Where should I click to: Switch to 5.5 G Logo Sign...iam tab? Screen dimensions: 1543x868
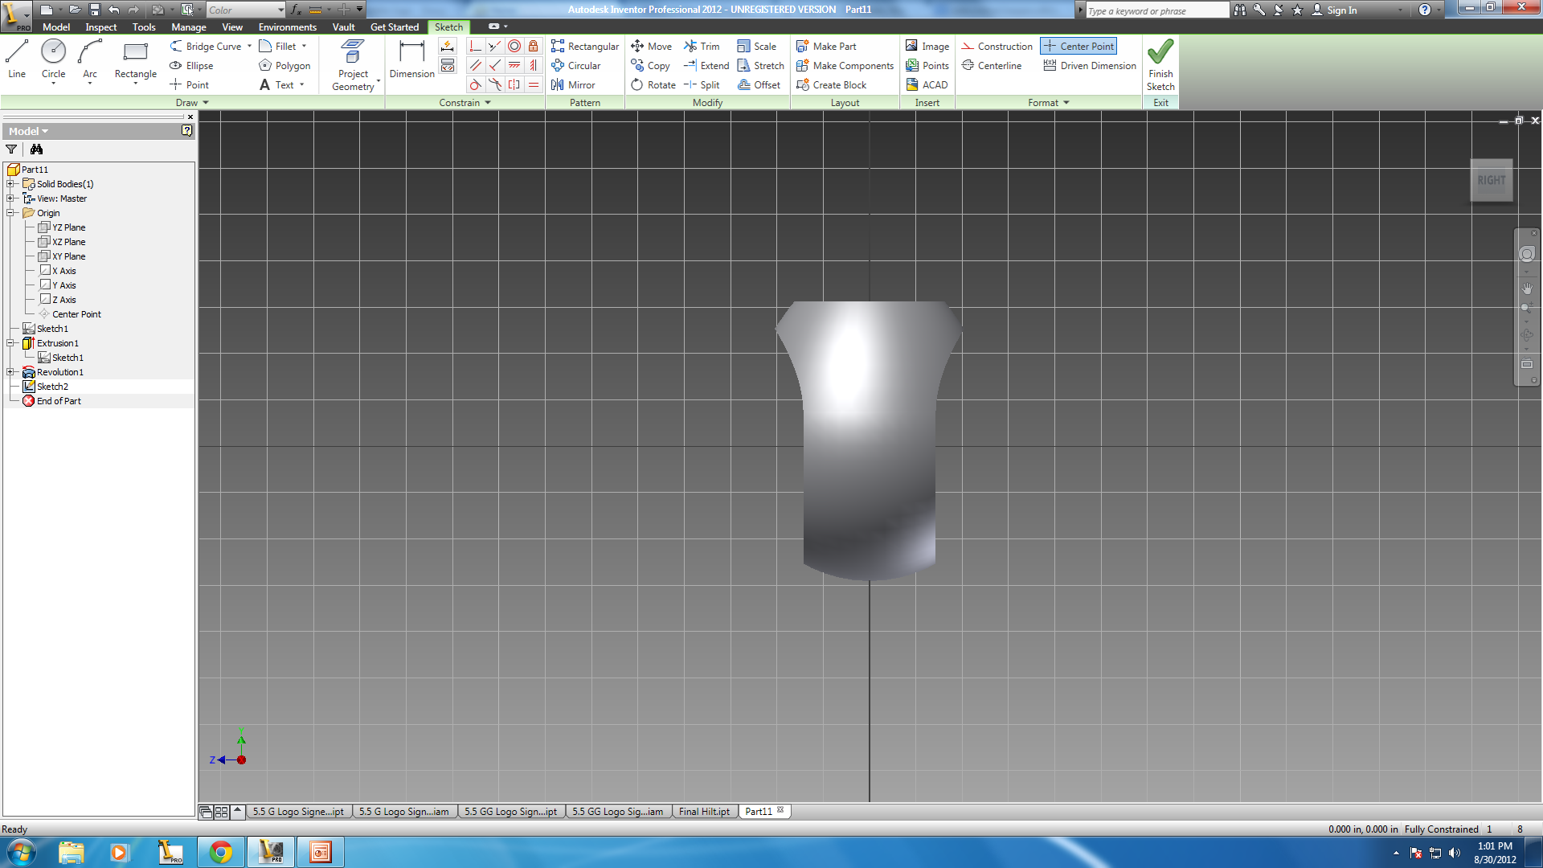(x=403, y=811)
